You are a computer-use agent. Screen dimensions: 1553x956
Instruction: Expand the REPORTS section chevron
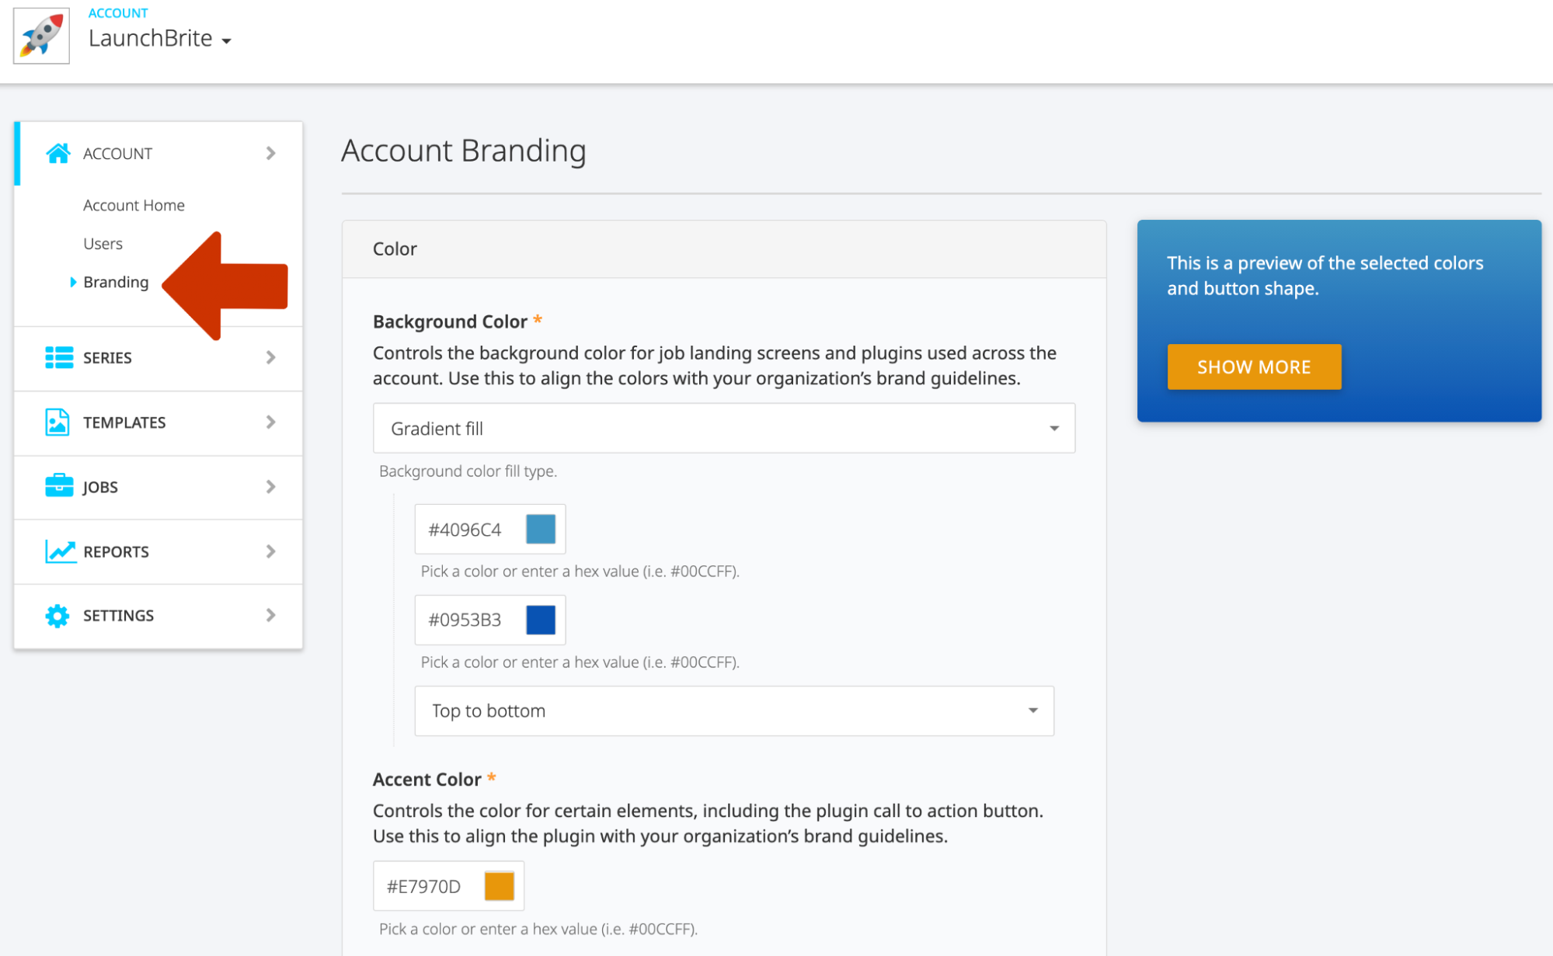[x=271, y=551]
